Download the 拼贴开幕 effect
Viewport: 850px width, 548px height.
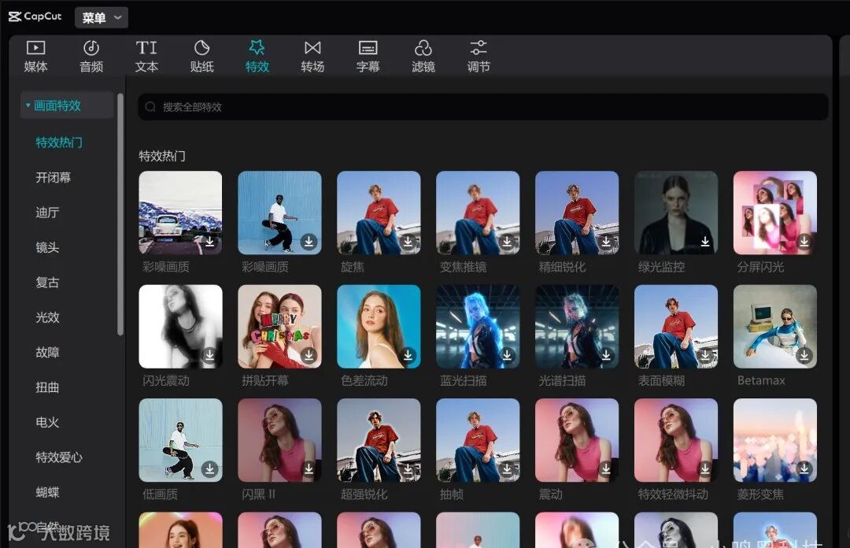coord(309,355)
